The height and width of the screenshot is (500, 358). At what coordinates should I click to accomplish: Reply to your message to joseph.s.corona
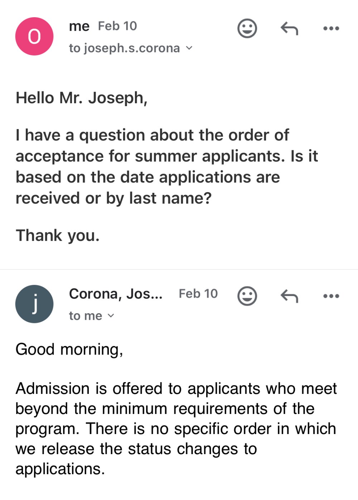289,28
